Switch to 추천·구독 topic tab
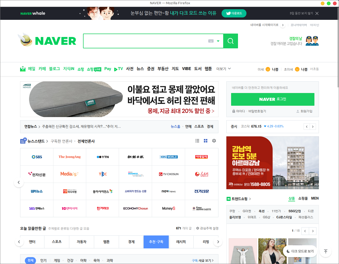Image resolution: width=339 pixels, height=264 pixels. pyautogui.click(x=156, y=242)
